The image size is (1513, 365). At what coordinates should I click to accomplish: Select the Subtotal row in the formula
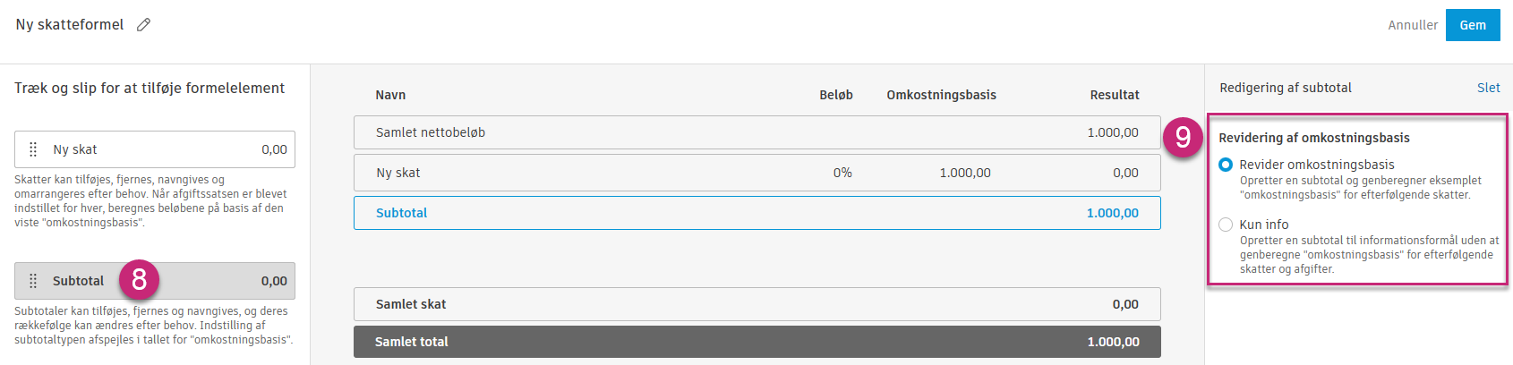pos(756,213)
